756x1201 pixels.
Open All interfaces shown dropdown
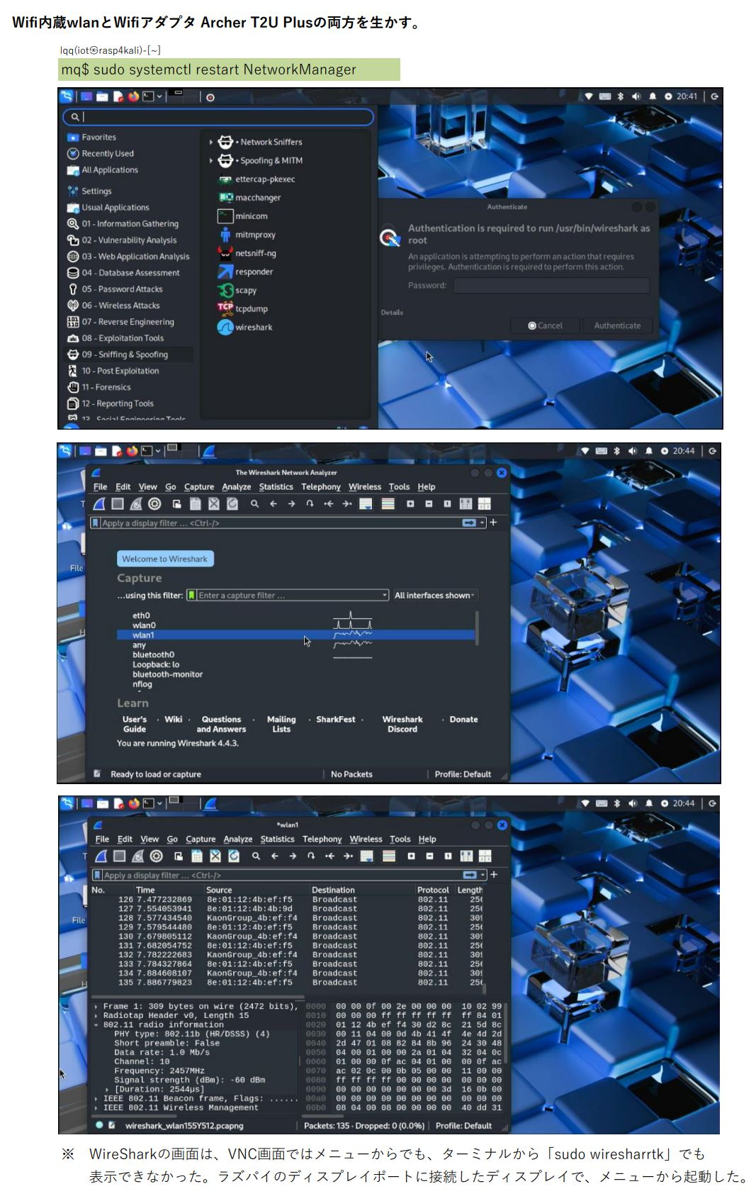tap(434, 596)
